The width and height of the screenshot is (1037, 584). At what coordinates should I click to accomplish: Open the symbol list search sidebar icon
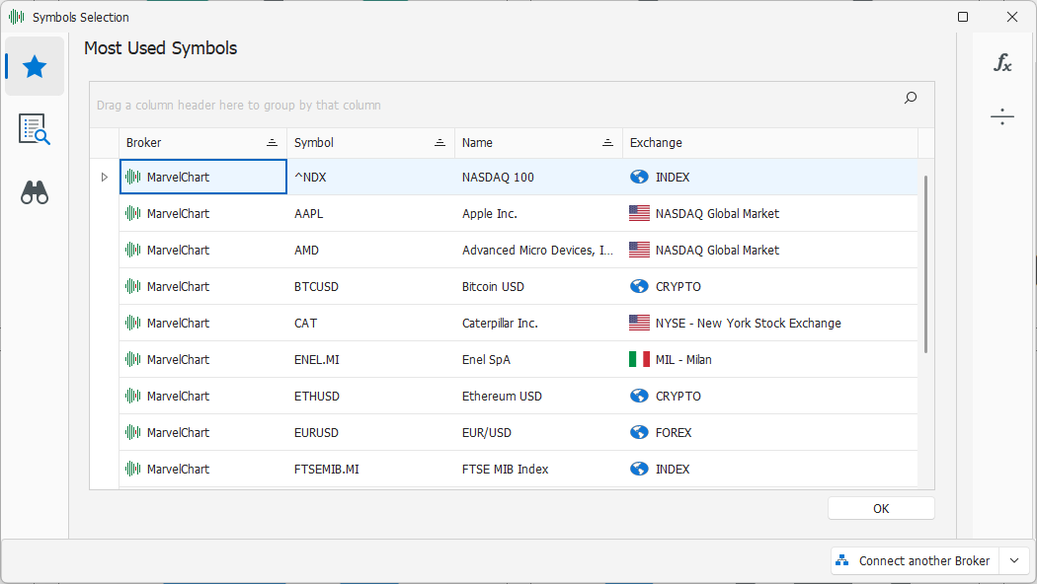coord(35,129)
